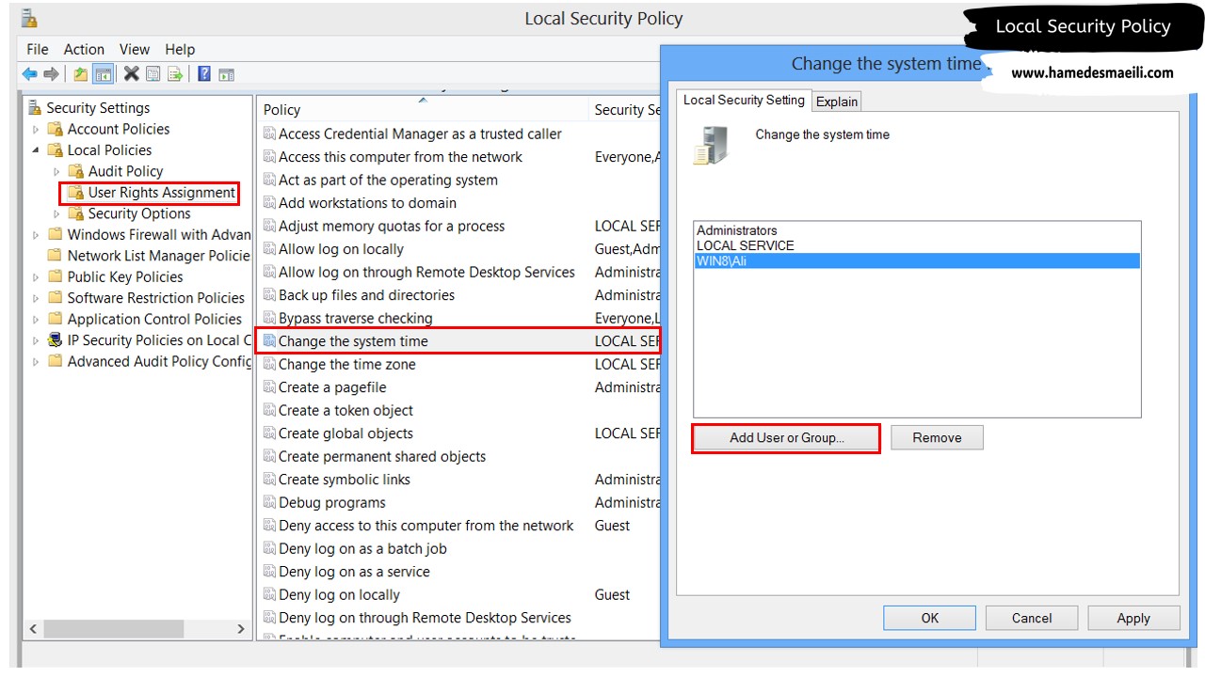This screenshot has width=1205, height=677.
Task: Select the Bypass traverse checking policy
Action: pos(356,319)
